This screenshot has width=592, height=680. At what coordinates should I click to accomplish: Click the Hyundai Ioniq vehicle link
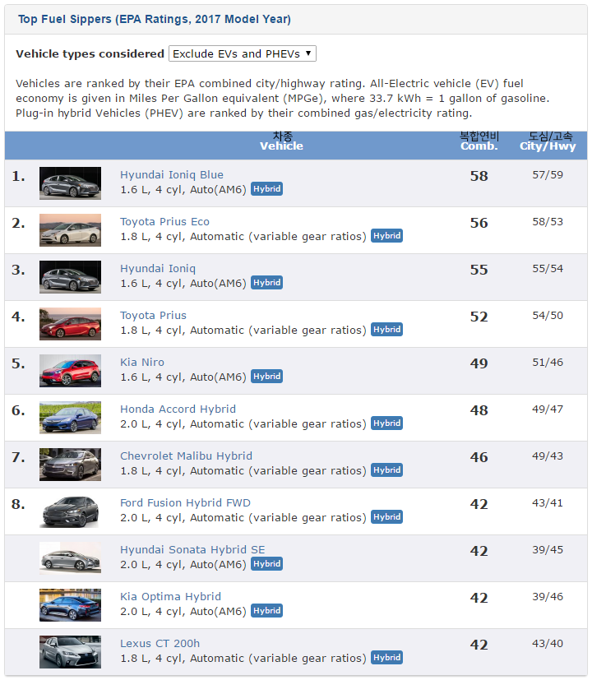[x=158, y=268]
